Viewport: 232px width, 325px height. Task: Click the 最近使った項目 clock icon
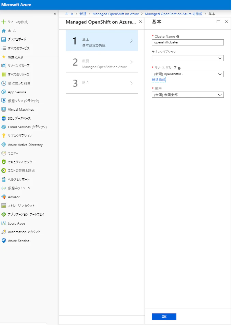pos(3,83)
